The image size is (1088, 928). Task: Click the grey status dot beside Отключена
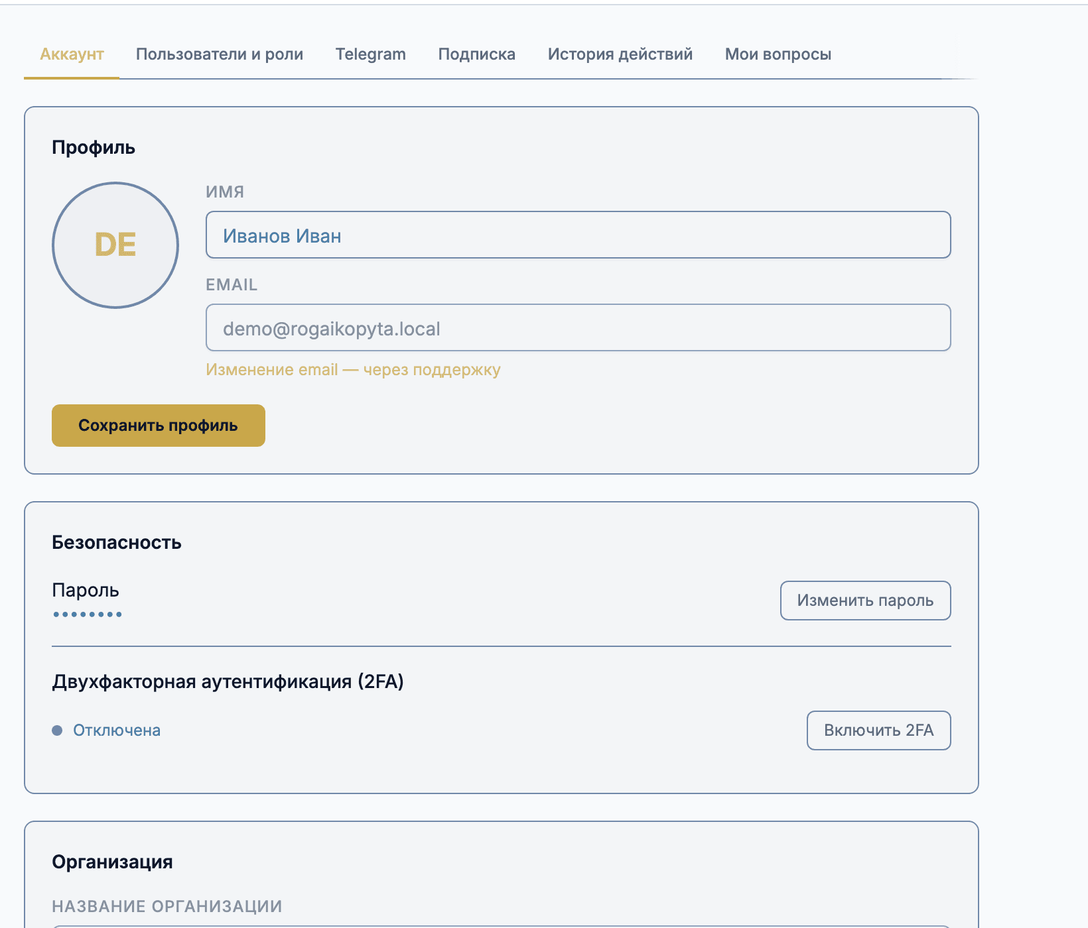pyautogui.click(x=57, y=730)
